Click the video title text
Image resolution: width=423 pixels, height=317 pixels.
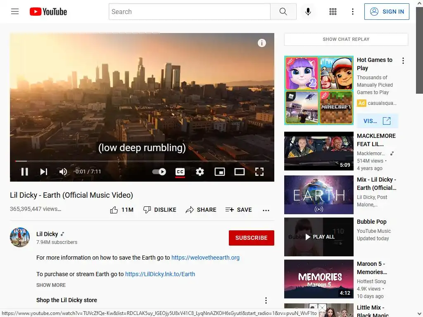click(71, 195)
